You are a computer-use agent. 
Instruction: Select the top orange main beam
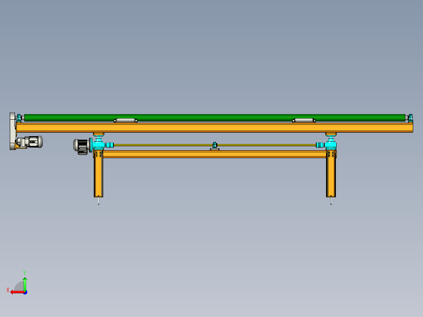coord(215,128)
